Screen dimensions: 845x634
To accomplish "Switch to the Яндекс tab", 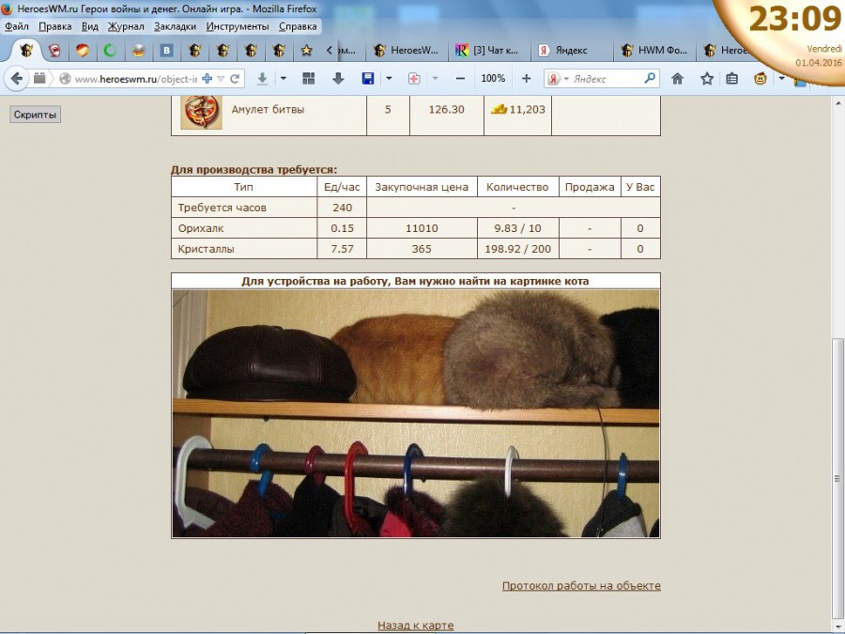I will (x=569, y=51).
